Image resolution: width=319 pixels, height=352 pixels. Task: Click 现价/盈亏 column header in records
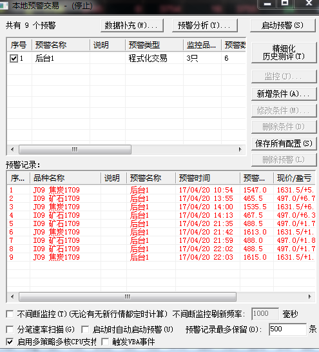pyautogui.click(x=295, y=178)
